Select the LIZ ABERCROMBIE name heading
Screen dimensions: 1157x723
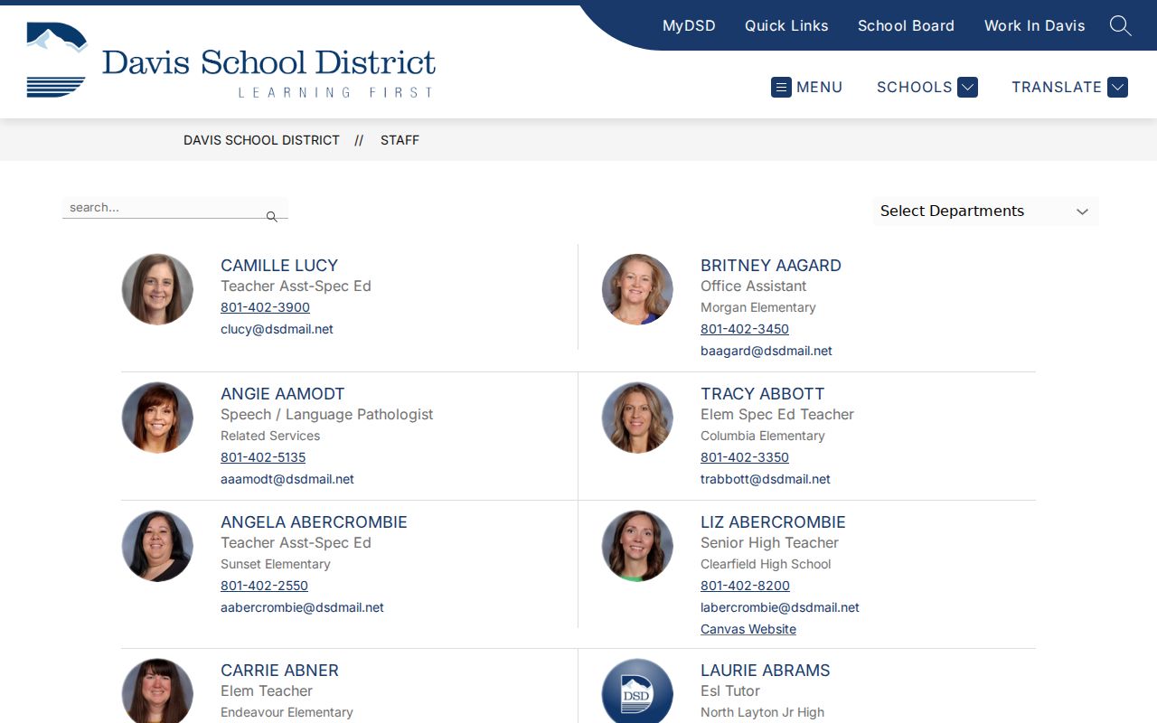773,522
